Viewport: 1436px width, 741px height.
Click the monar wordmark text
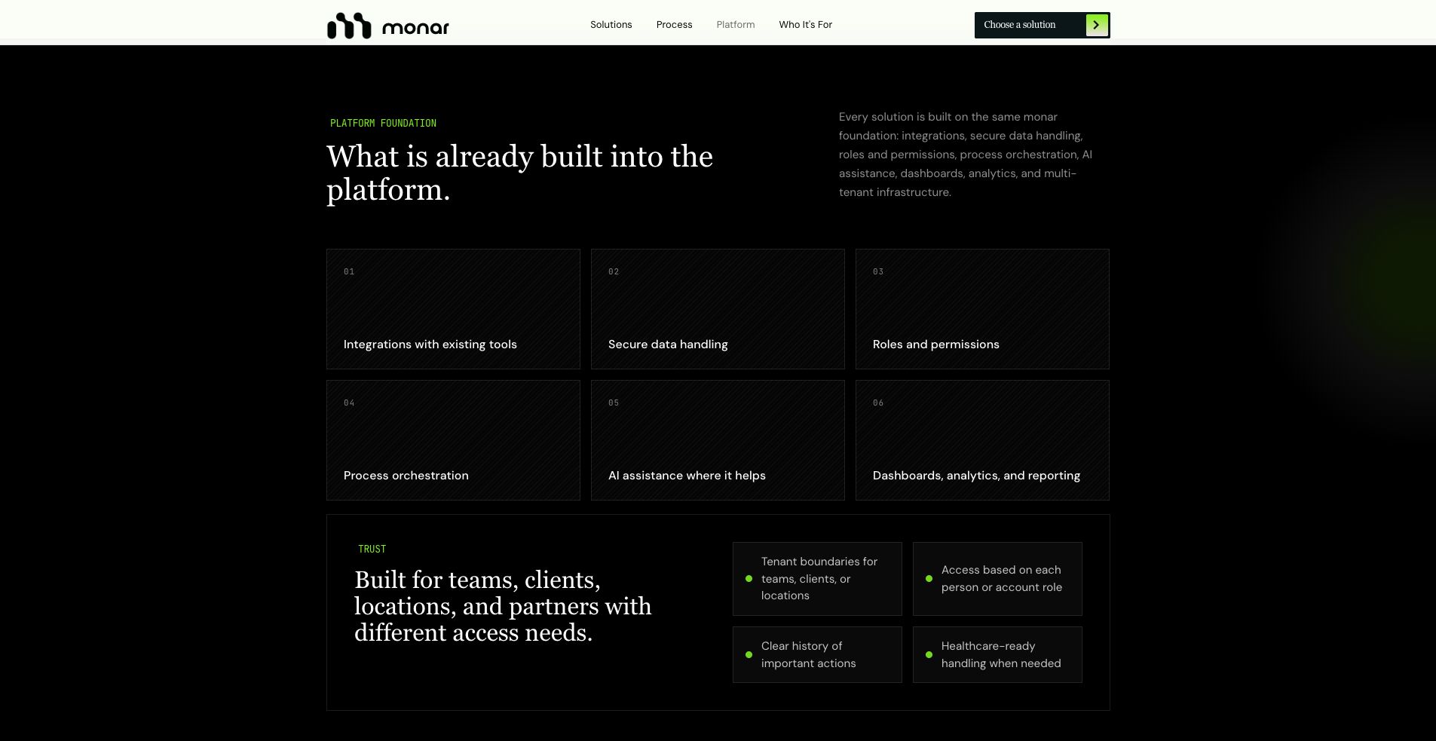(x=415, y=29)
